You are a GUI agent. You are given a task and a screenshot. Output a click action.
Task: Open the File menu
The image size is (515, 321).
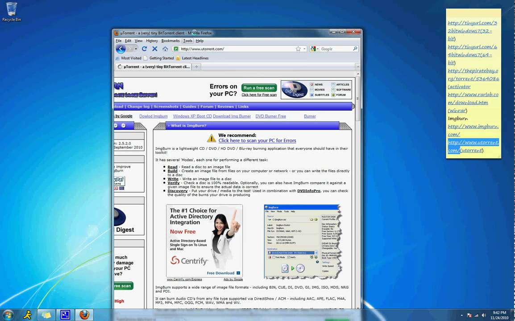119,41
